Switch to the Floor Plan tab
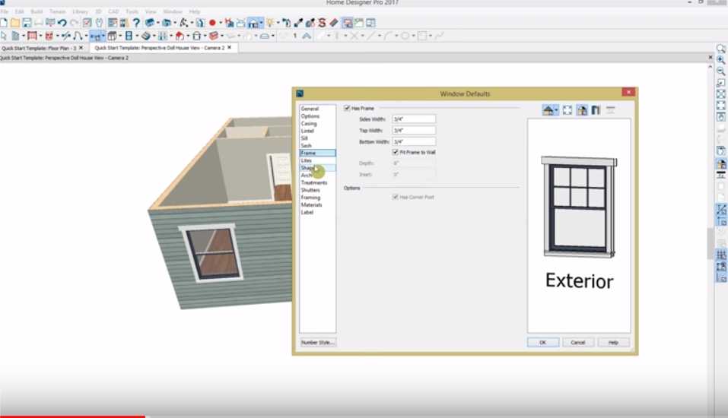The height and width of the screenshot is (418, 728). (x=39, y=48)
